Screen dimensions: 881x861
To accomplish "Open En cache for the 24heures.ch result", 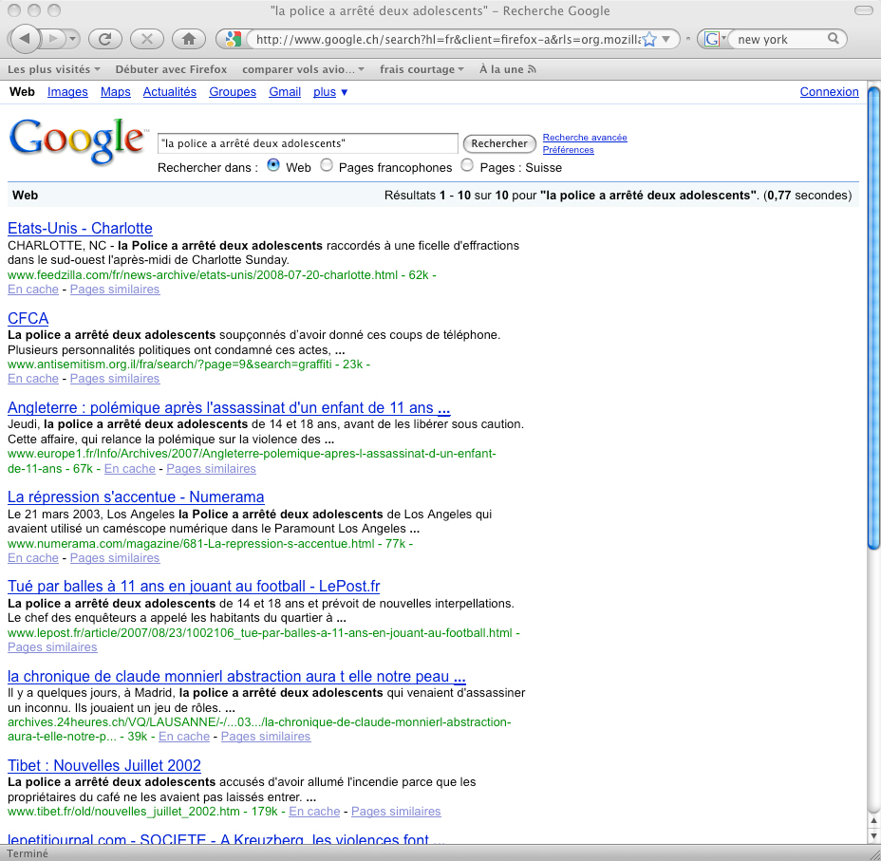I will tap(184, 737).
